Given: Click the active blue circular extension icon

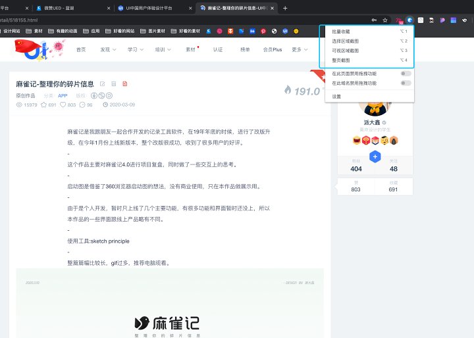Looking at the screenshot, I should 409,20.
